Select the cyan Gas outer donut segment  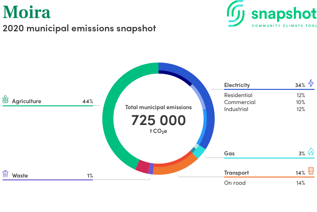tap(200, 153)
